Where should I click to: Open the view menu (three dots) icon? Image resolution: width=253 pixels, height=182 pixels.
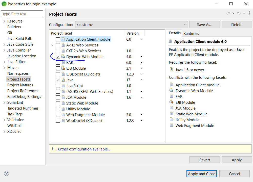(249, 13)
